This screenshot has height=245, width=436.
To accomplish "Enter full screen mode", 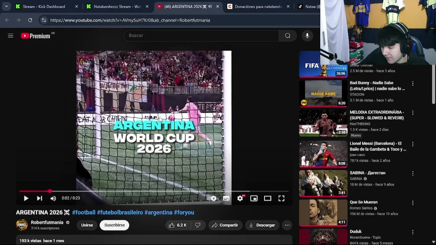I will tap(281, 198).
